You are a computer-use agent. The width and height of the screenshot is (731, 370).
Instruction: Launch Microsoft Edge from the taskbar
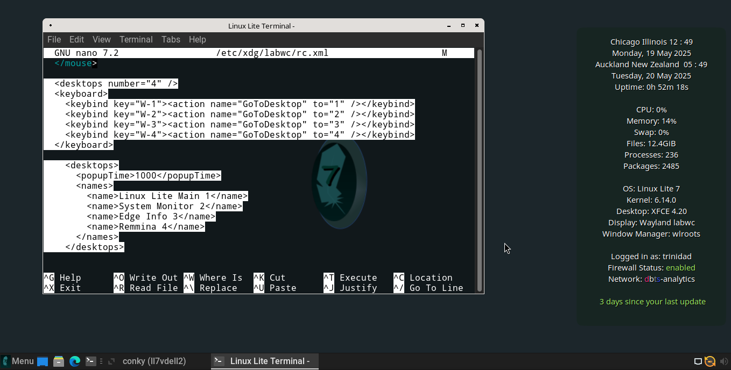click(x=75, y=361)
